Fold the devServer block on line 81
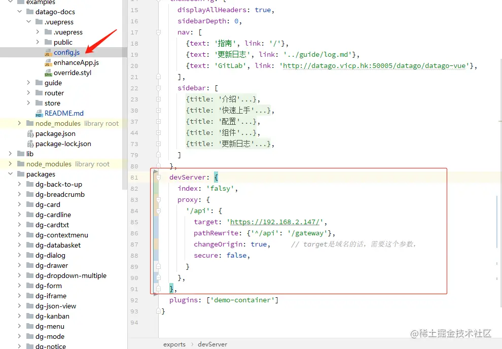The image size is (502, 349). click(x=158, y=178)
